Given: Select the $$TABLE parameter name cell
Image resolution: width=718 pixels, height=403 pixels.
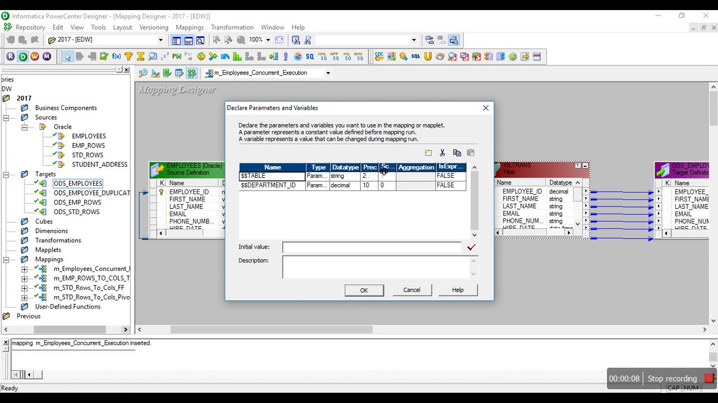Looking at the screenshot, I should [x=272, y=176].
